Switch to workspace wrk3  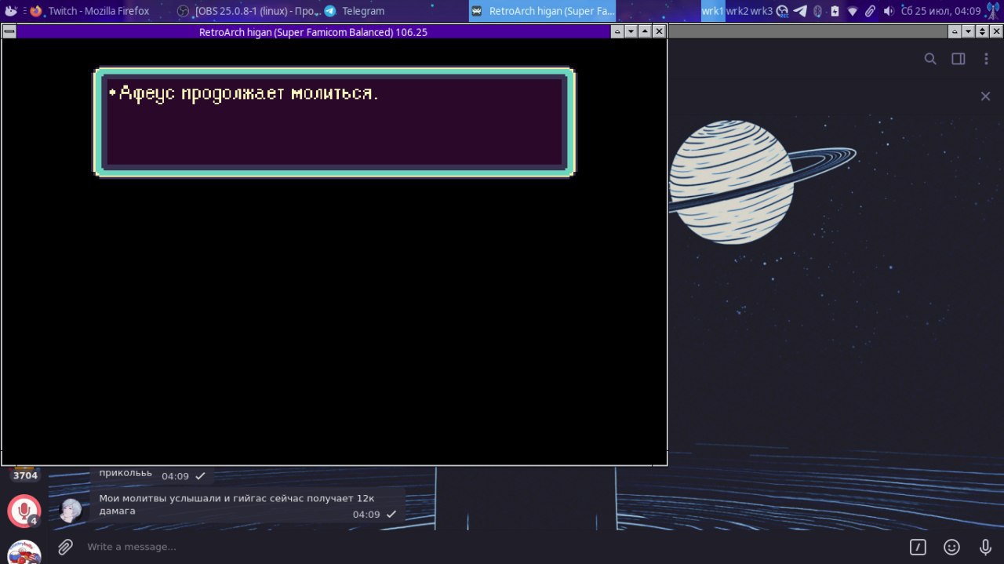tap(762, 11)
